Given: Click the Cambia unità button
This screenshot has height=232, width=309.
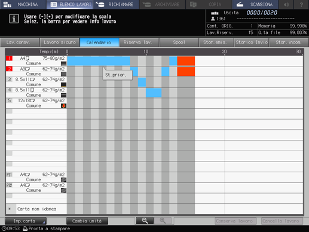Looking at the screenshot, I should click(x=87, y=221).
